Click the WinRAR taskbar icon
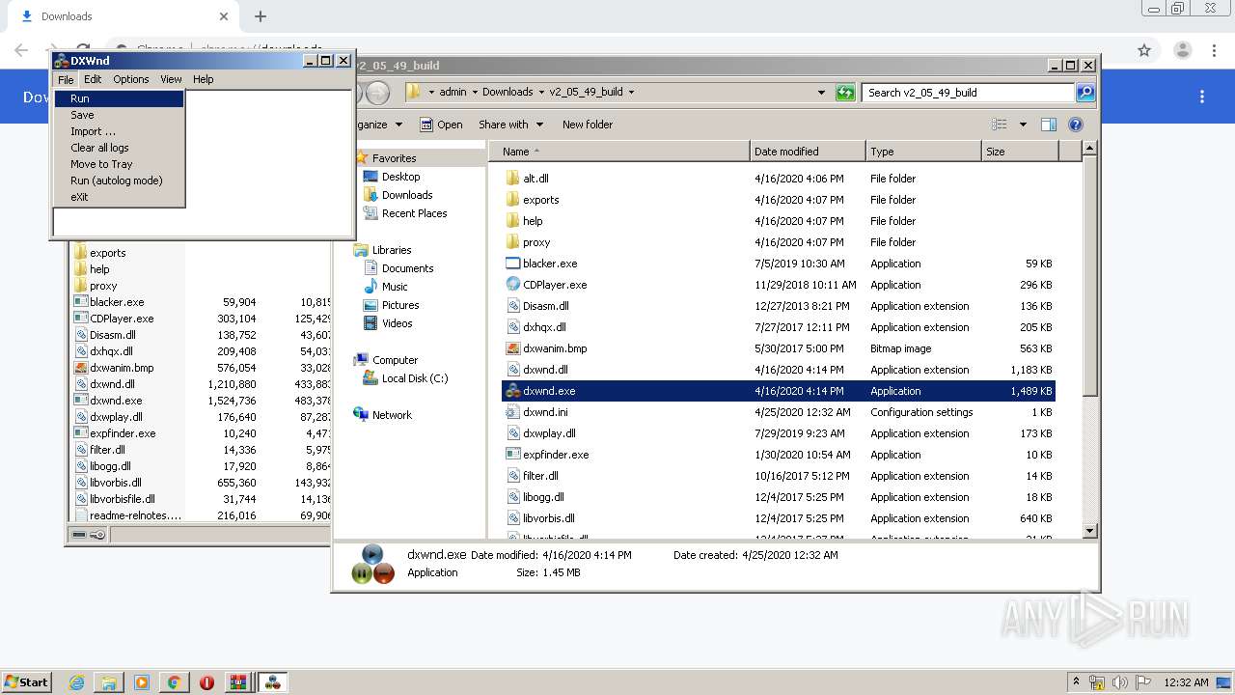The width and height of the screenshot is (1235, 695). 237,682
